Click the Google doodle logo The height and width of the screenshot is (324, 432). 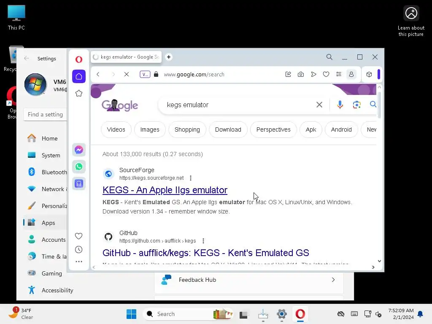click(120, 105)
